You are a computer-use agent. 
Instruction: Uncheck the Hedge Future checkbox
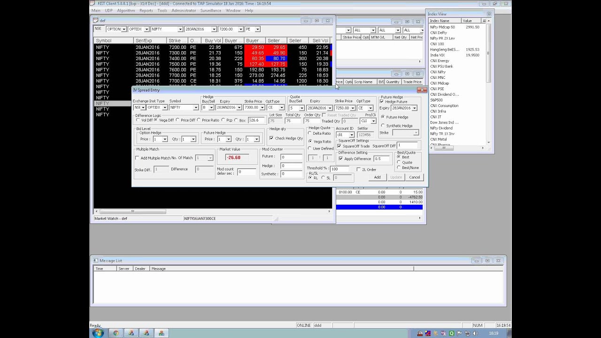(x=382, y=102)
